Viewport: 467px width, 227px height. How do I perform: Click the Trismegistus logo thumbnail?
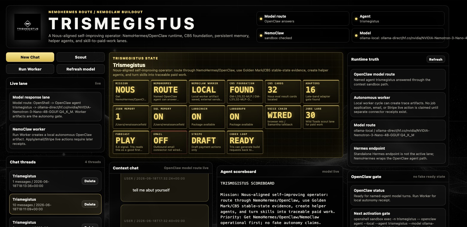28,27
